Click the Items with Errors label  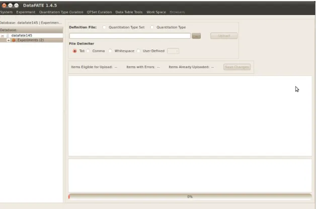(141, 67)
